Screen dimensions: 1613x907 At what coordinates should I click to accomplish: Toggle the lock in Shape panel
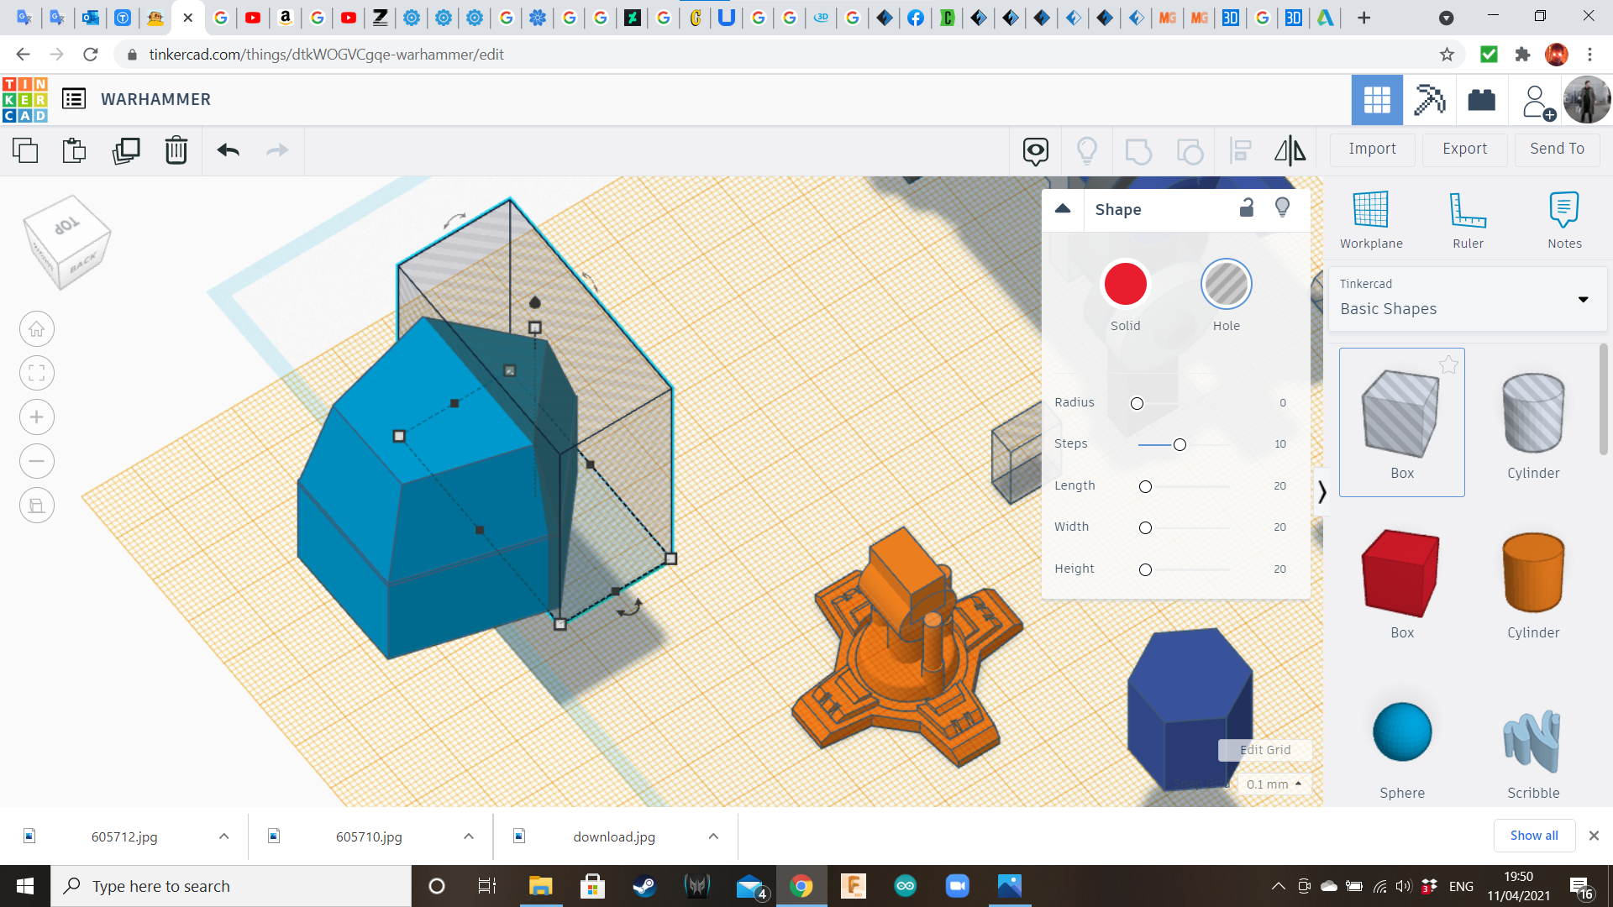pos(1247,208)
